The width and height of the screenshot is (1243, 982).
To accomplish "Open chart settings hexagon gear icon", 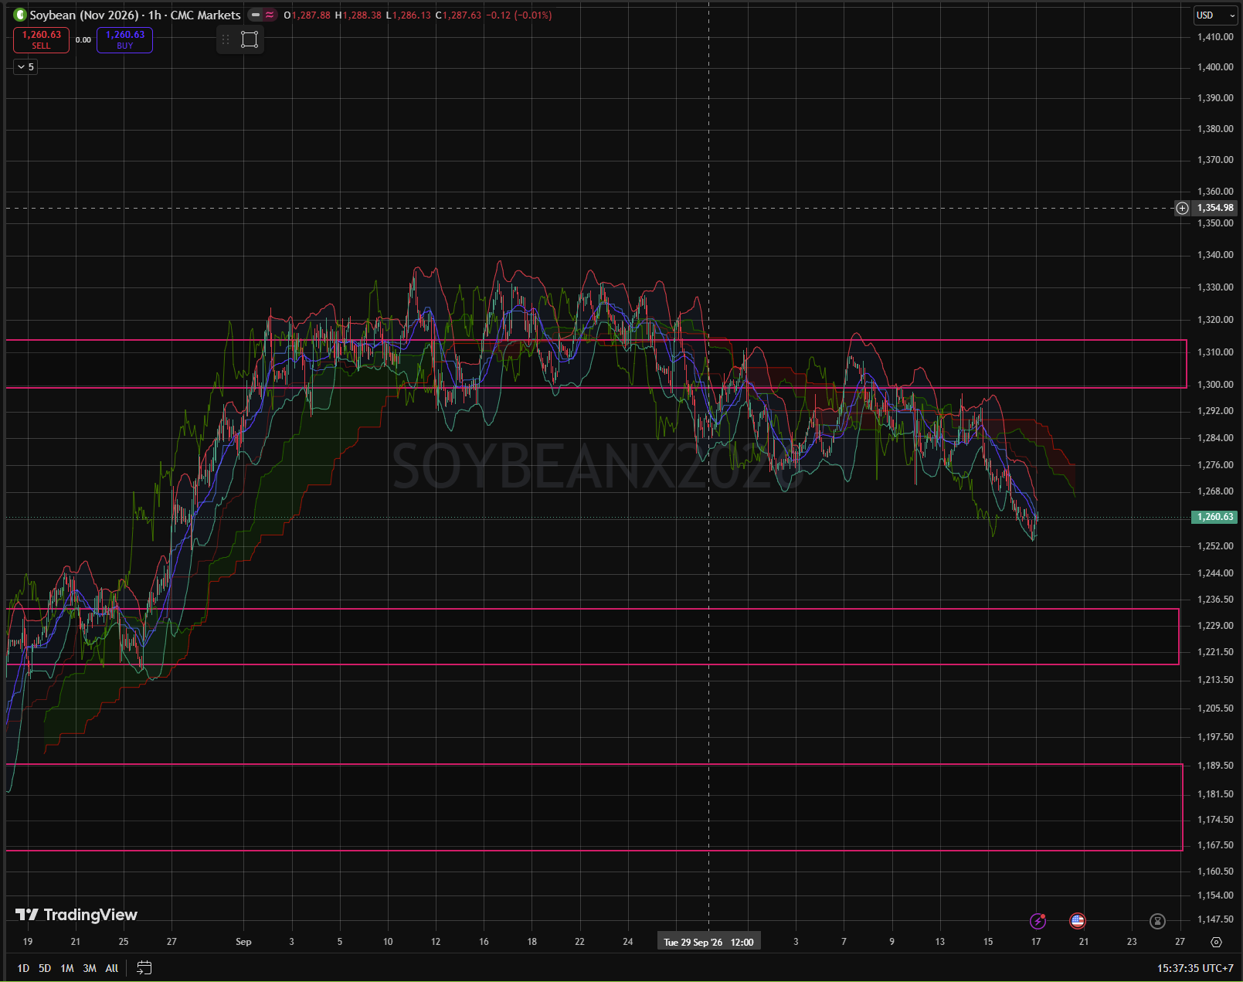I will tap(1216, 942).
